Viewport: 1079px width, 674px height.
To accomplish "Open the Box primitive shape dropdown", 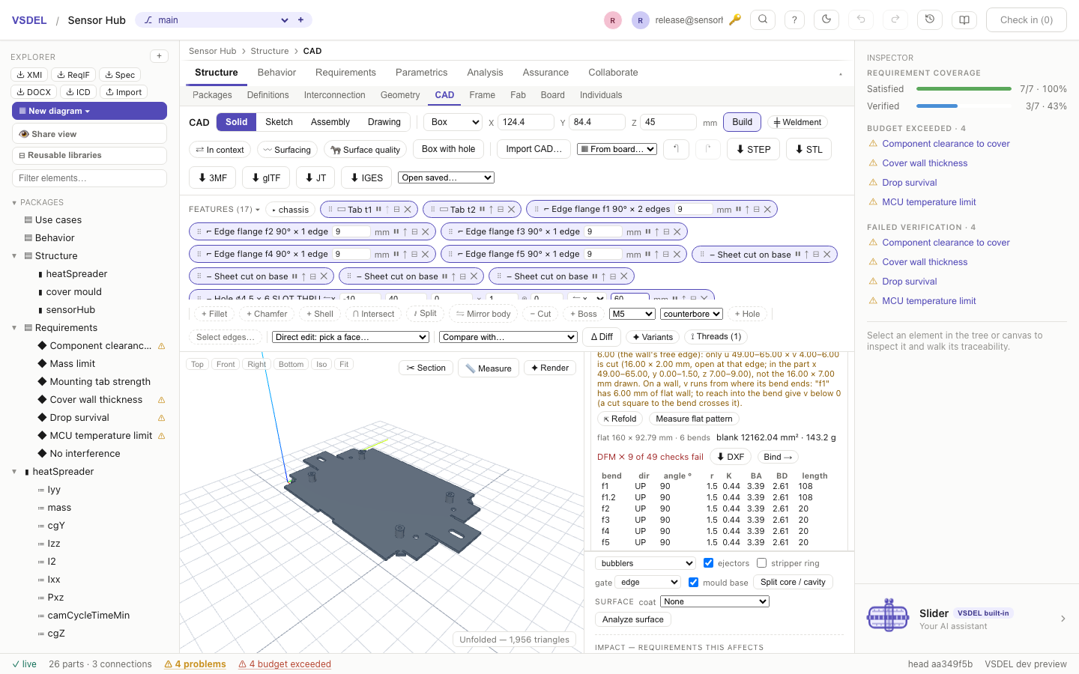I will [453, 122].
